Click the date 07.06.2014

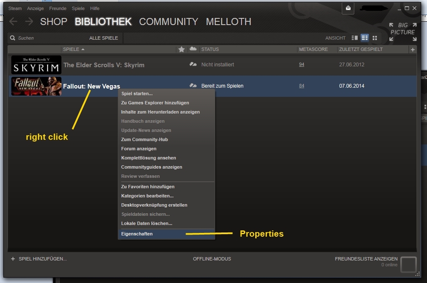(351, 86)
